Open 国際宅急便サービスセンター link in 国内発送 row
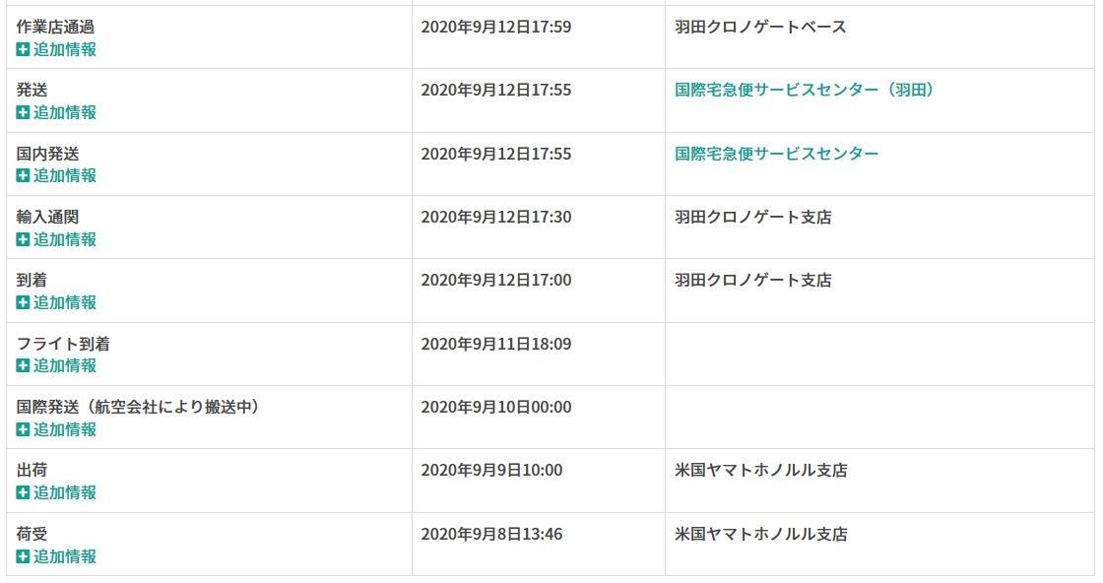 (776, 154)
